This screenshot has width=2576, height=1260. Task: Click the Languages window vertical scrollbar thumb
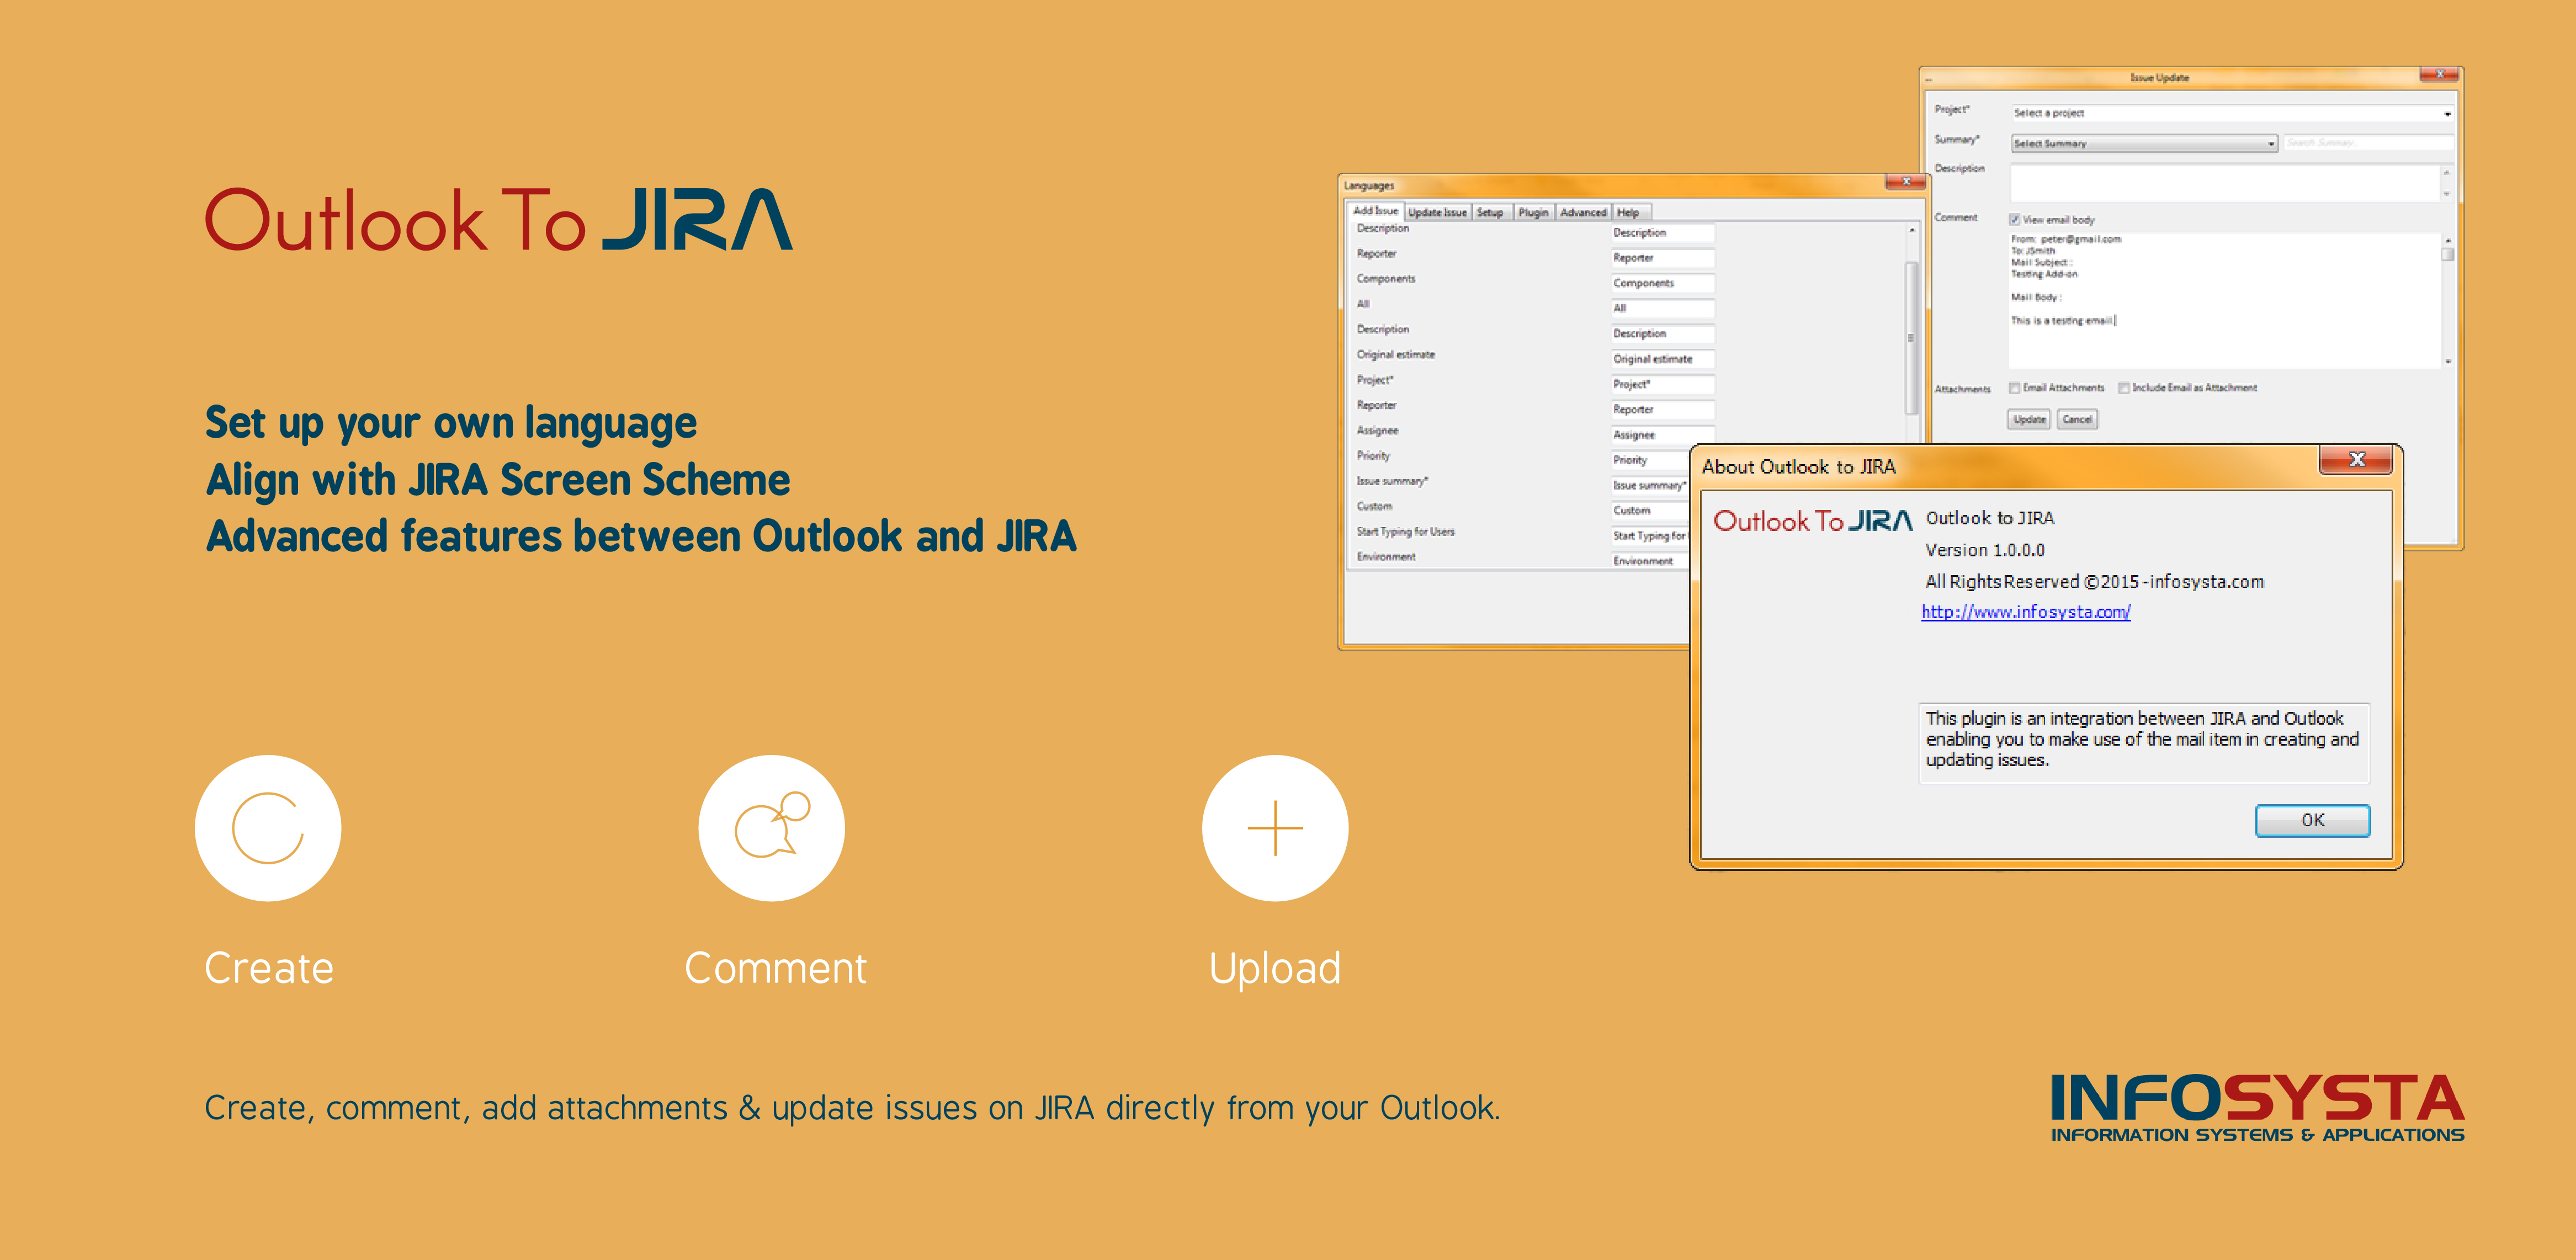[x=1911, y=338]
